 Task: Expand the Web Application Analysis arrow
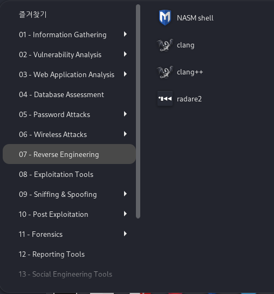[125, 74]
